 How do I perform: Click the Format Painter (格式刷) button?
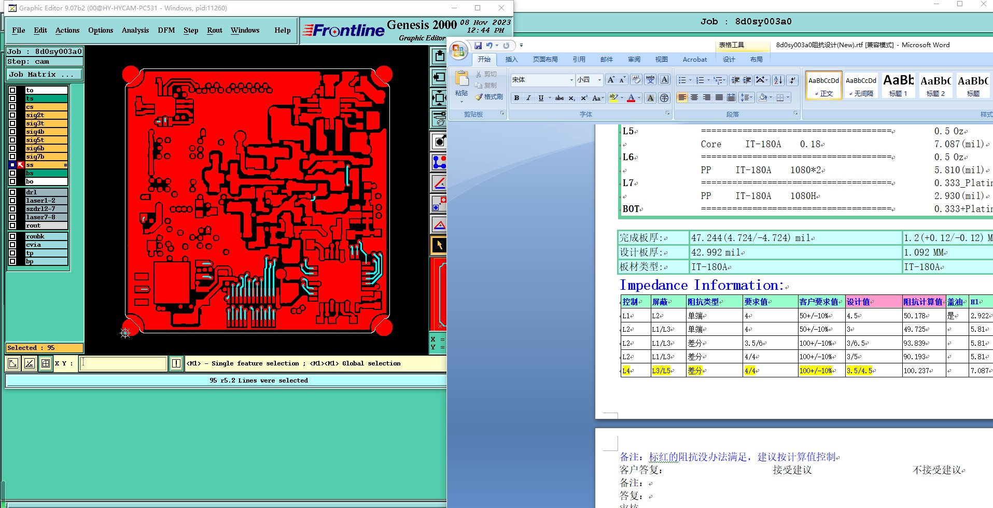[x=489, y=97]
